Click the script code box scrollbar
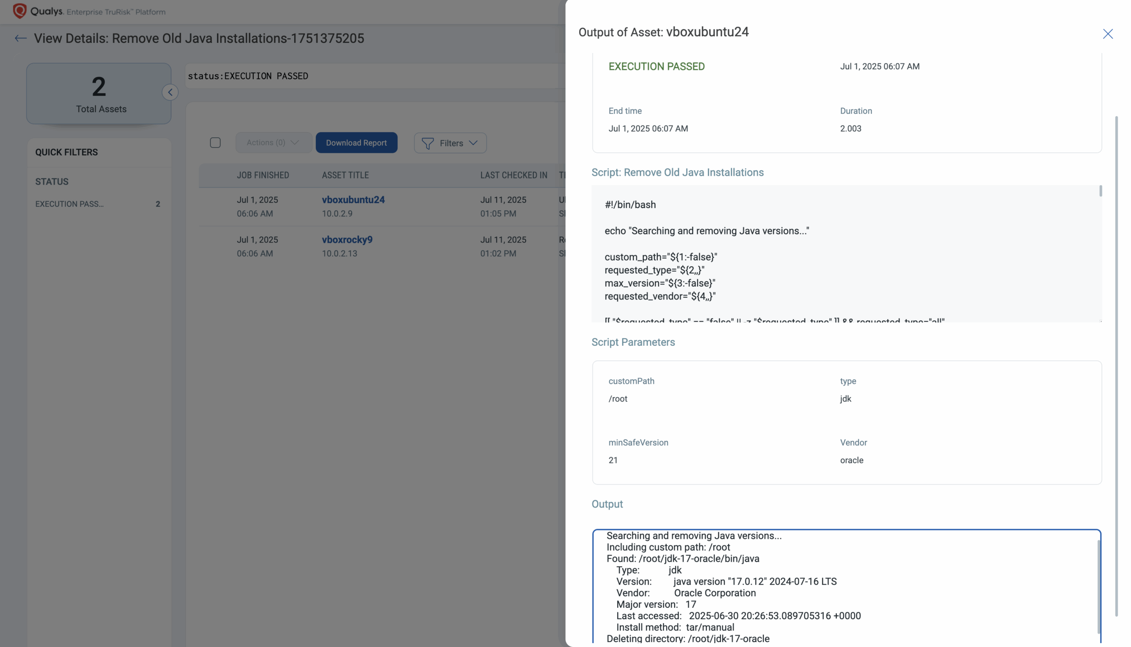1131x647 pixels. coord(1101,191)
